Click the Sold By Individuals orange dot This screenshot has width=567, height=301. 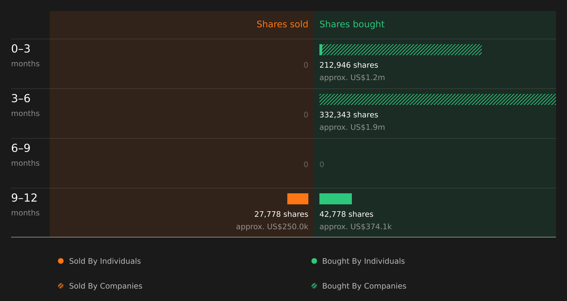pyautogui.click(x=61, y=261)
